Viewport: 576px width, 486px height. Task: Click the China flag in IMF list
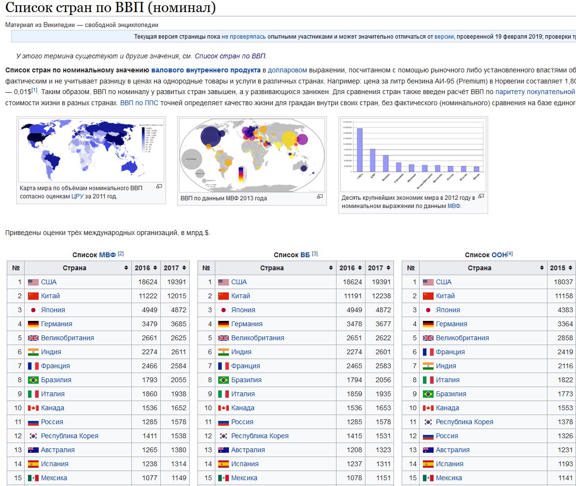tap(33, 296)
